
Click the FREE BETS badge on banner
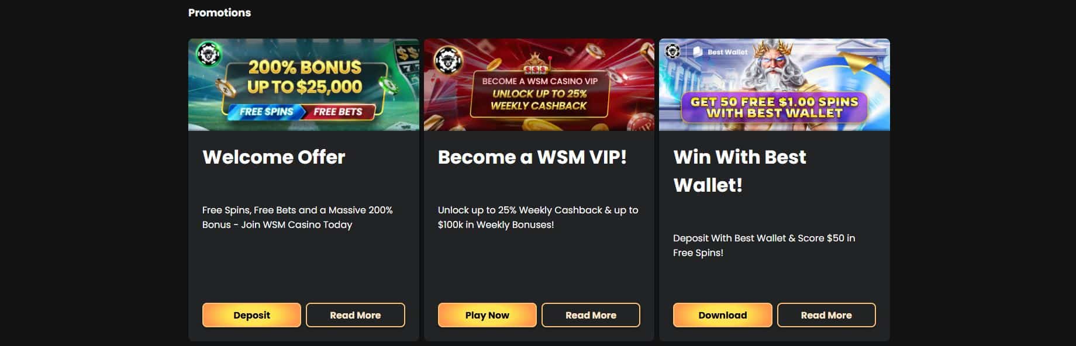pos(338,112)
